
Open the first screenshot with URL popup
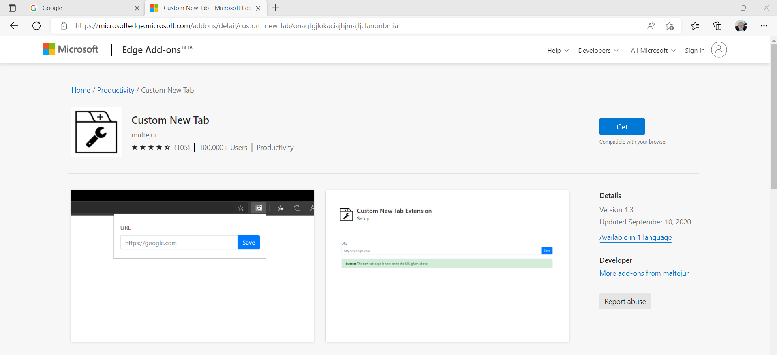192,266
